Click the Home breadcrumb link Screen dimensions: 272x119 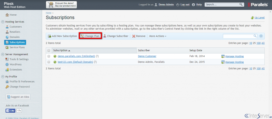click(49, 13)
